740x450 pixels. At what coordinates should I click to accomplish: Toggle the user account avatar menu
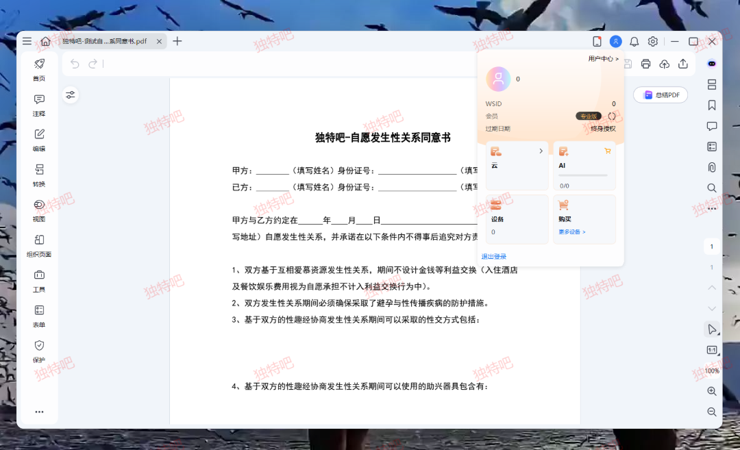click(x=615, y=42)
